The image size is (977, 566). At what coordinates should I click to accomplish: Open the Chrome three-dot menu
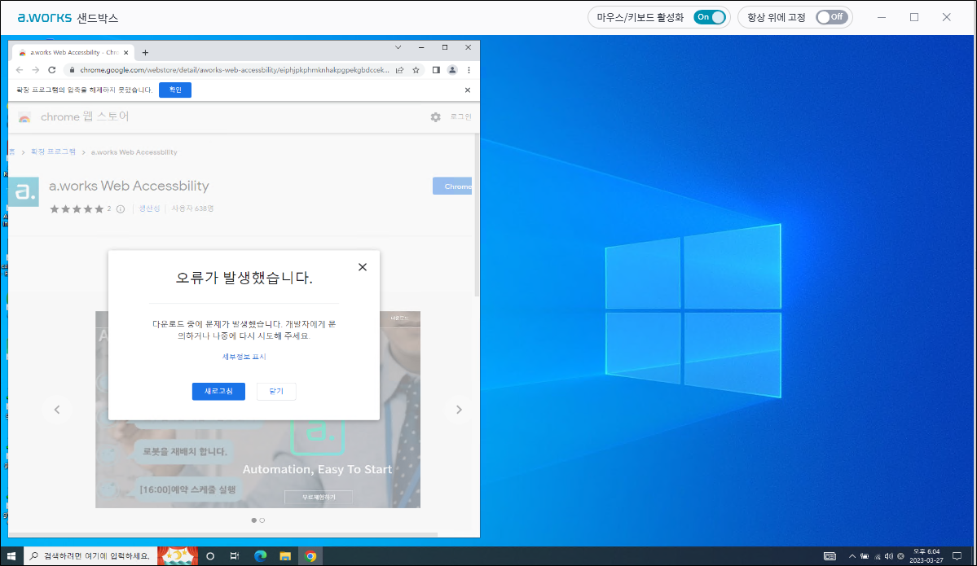click(x=469, y=70)
